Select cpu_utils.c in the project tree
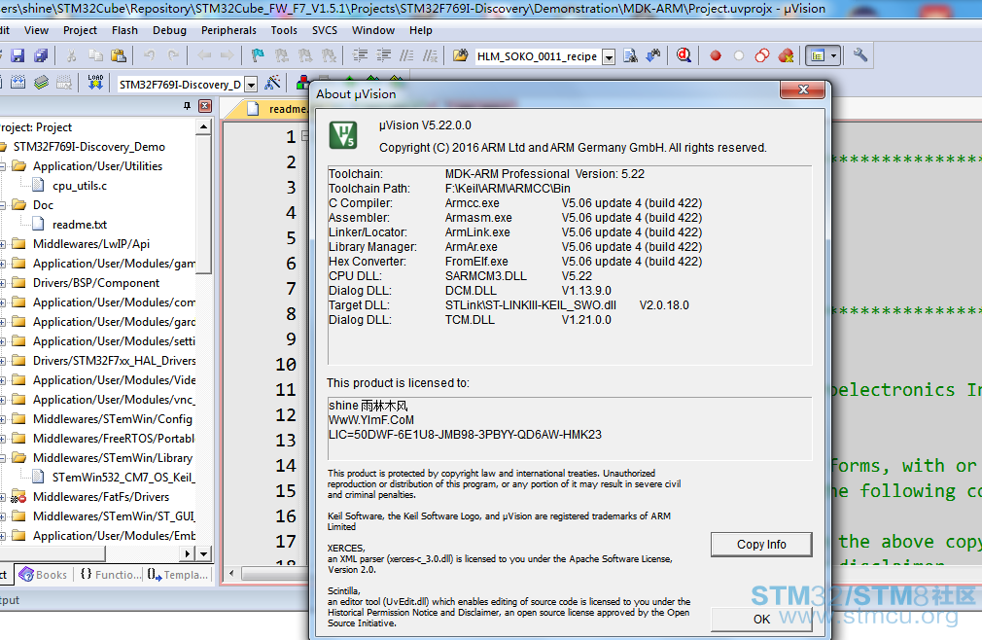This screenshot has height=640, width=982. (x=80, y=186)
